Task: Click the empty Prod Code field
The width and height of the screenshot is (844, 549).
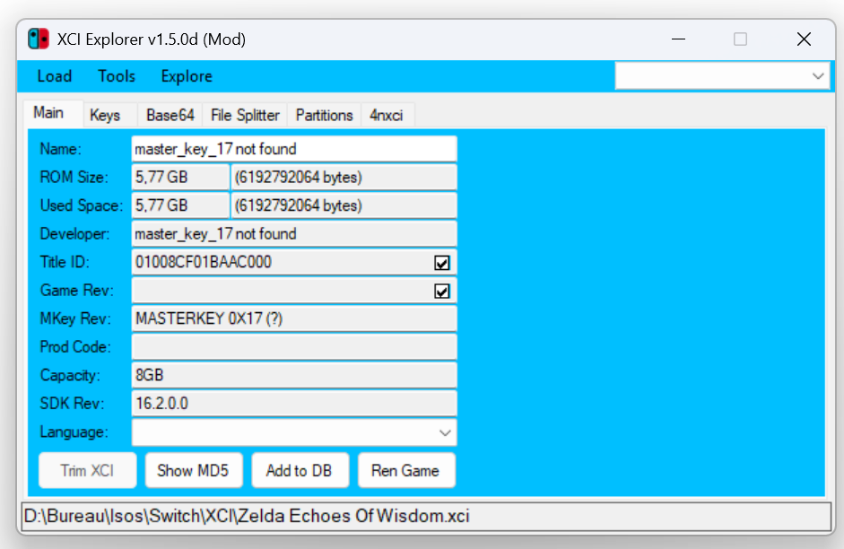Action: tap(294, 346)
